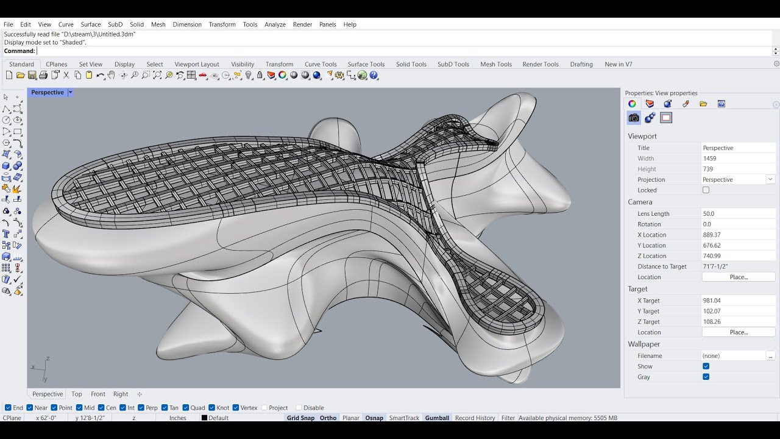Uncheck the Wallpaper Show checkbox
Screen dimensions: 780x439
[x=706, y=366]
